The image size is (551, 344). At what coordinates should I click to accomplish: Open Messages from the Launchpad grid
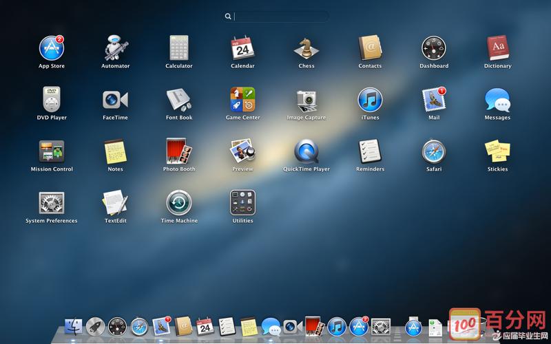(x=497, y=100)
